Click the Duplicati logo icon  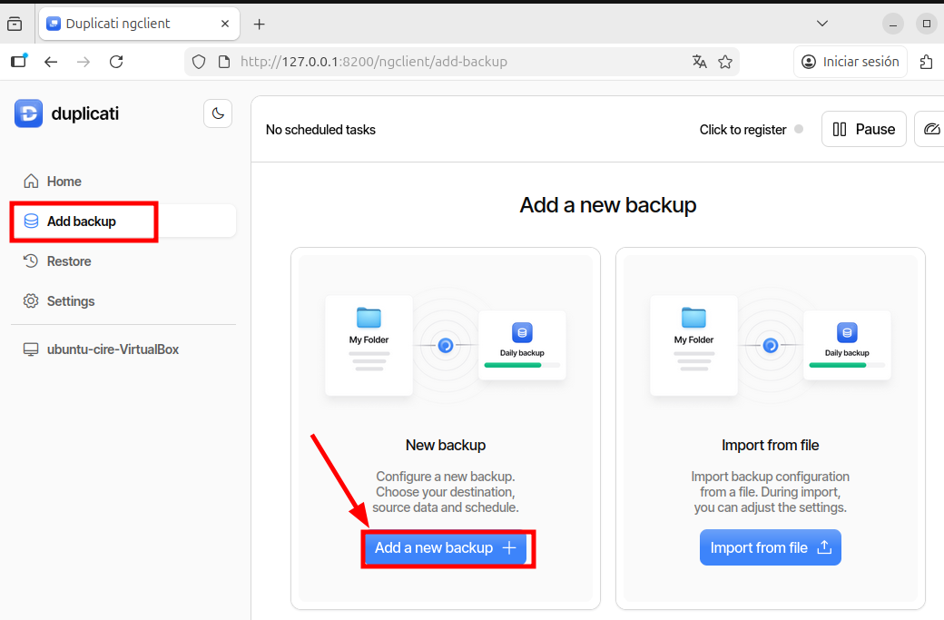(28, 113)
